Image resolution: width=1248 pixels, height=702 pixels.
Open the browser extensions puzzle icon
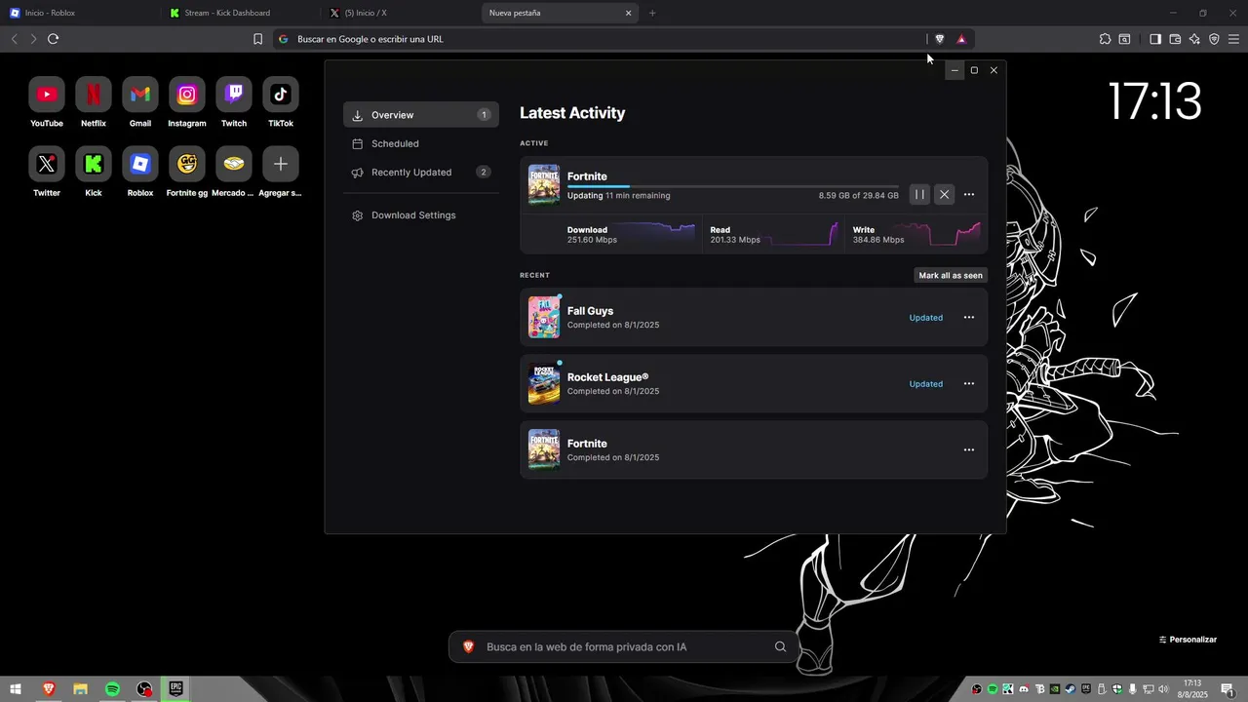click(x=1105, y=39)
